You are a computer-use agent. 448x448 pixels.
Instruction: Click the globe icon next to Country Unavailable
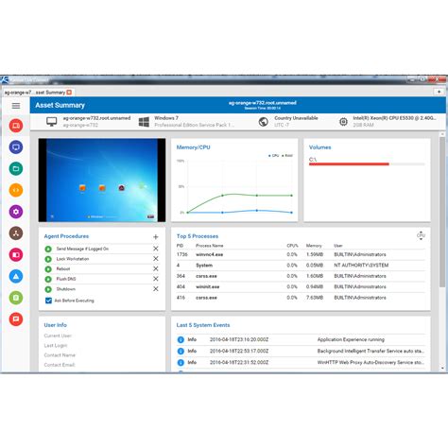264,122
